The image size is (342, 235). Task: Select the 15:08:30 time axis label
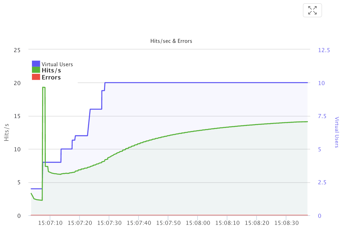[x=286, y=223]
